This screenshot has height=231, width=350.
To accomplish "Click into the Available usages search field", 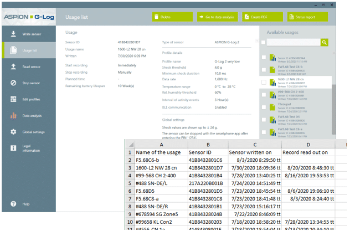I will pos(294,43).
